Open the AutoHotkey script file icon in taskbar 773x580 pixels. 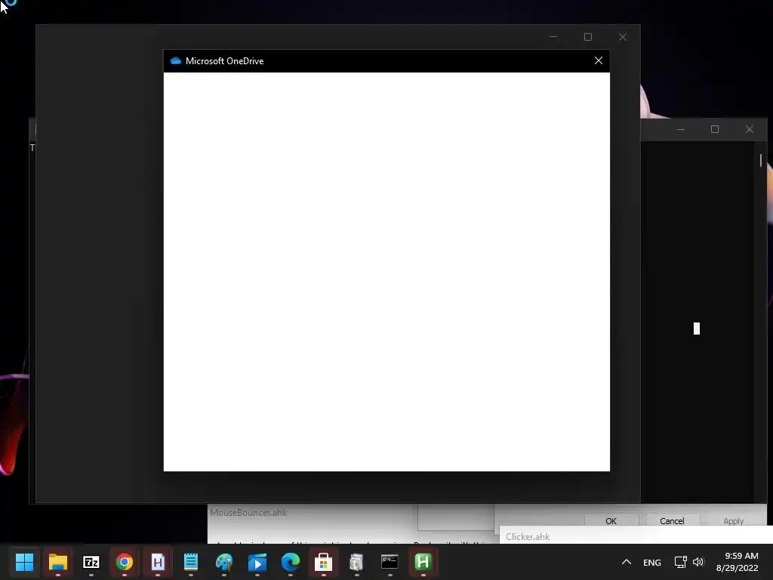158,562
